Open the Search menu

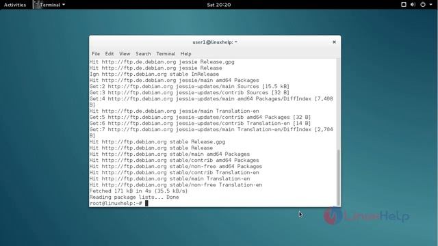(x=143, y=53)
